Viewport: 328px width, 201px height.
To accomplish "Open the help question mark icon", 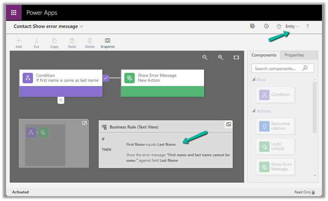I will coord(307,26).
